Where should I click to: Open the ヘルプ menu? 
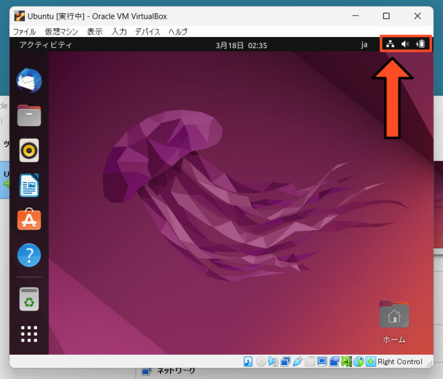click(178, 32)
